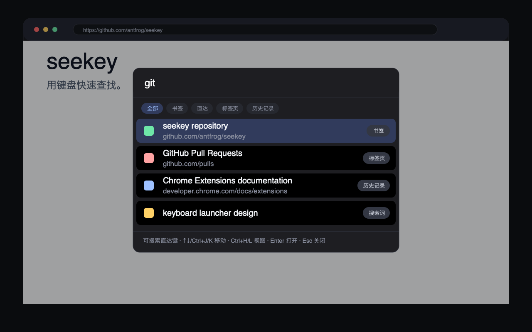
Task: Click the 标签页 badge on Pull Requests row
Action: coord(376,158)
